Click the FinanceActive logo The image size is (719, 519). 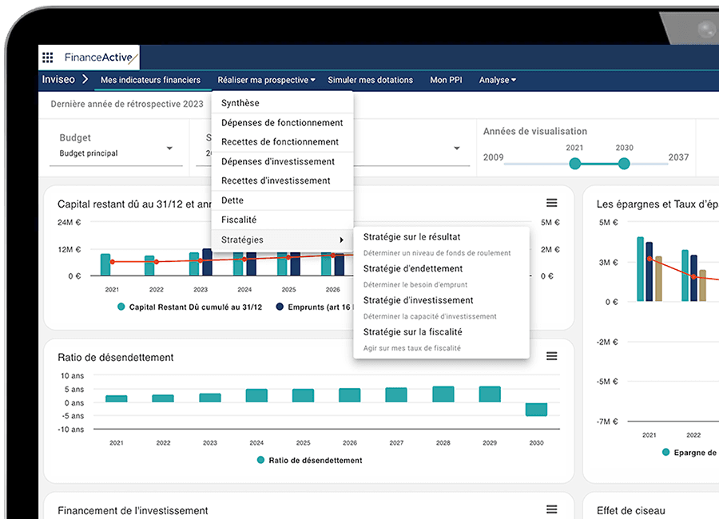(x=101, y=57)
